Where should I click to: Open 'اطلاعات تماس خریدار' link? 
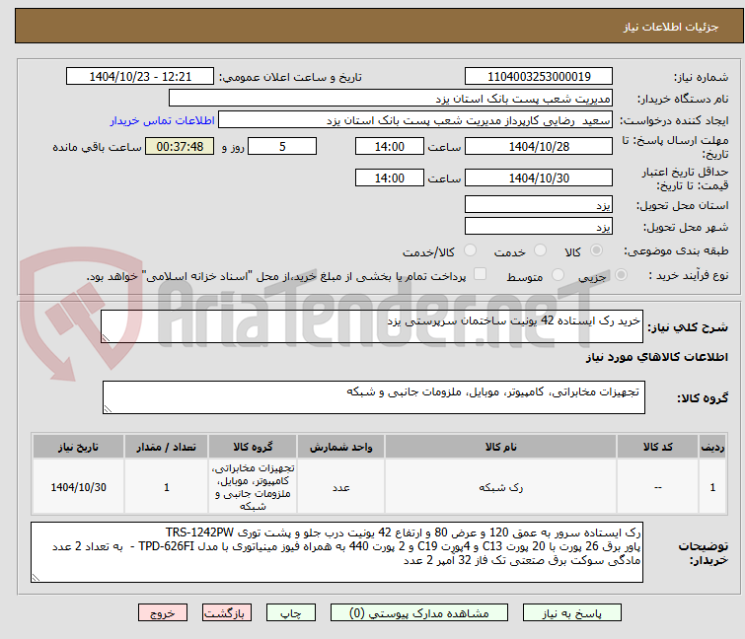pos(162,120)
